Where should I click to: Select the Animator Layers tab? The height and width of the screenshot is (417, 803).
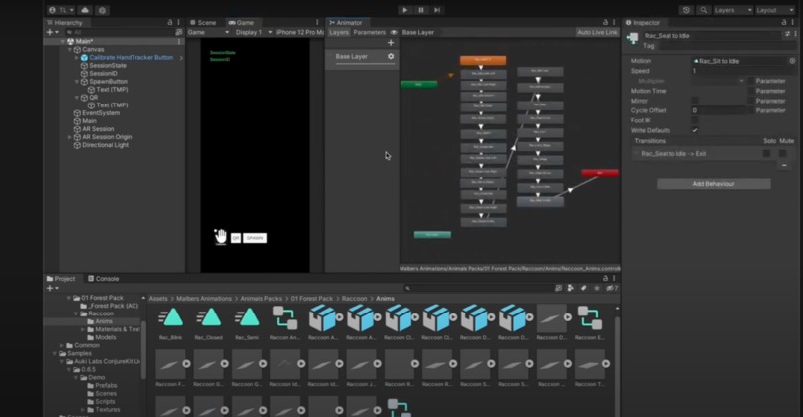(339, 32)
